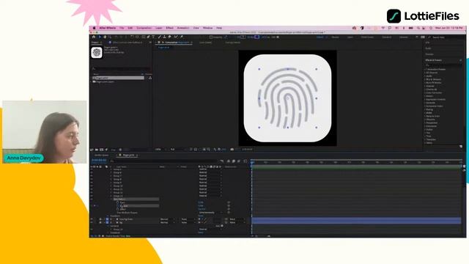Select the Clone Stamp tool
The width and height of the screenshot is (469, 264).
[x=164, y=37]
